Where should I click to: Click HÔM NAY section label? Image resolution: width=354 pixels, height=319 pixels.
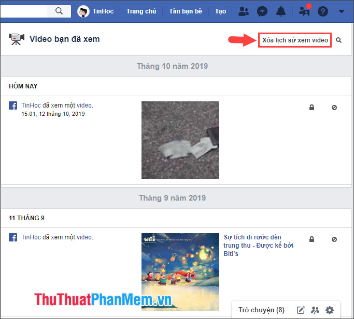point(23,86)
